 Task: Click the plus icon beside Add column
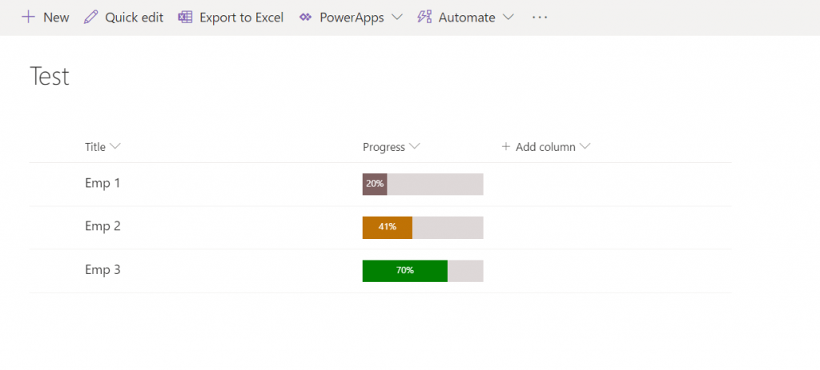[506, 147]
